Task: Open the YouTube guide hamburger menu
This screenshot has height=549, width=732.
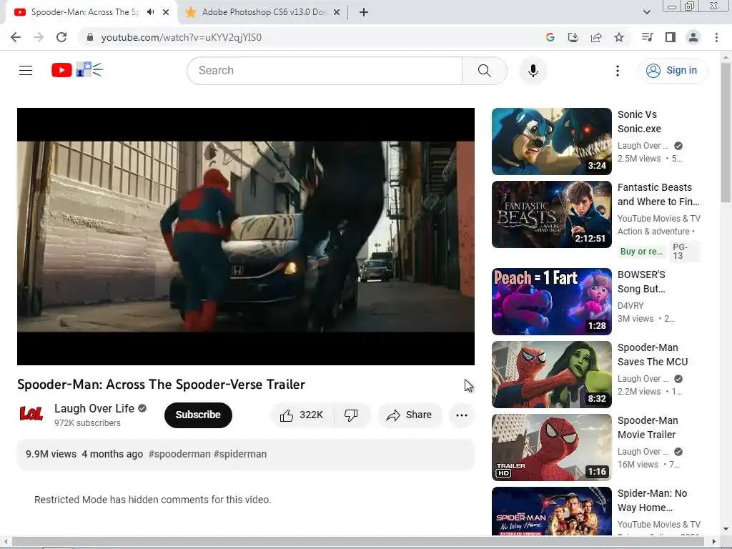Action: tap(26, 71)
